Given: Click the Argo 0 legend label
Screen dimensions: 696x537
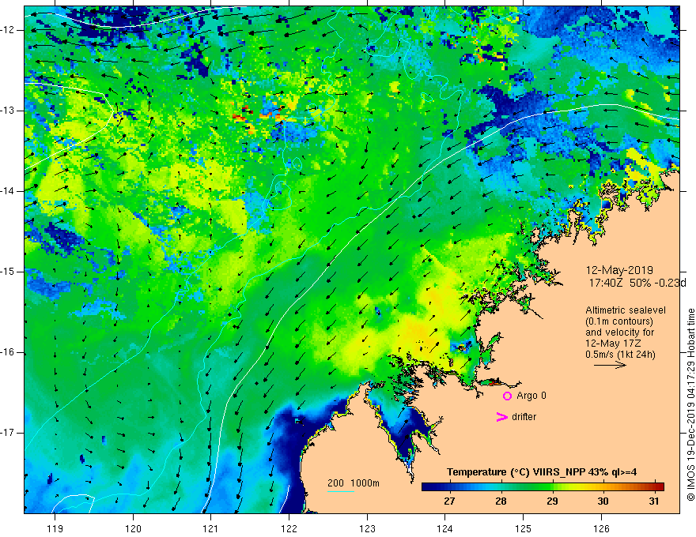Looking at the screenshot, I should [x=531, y=396].
